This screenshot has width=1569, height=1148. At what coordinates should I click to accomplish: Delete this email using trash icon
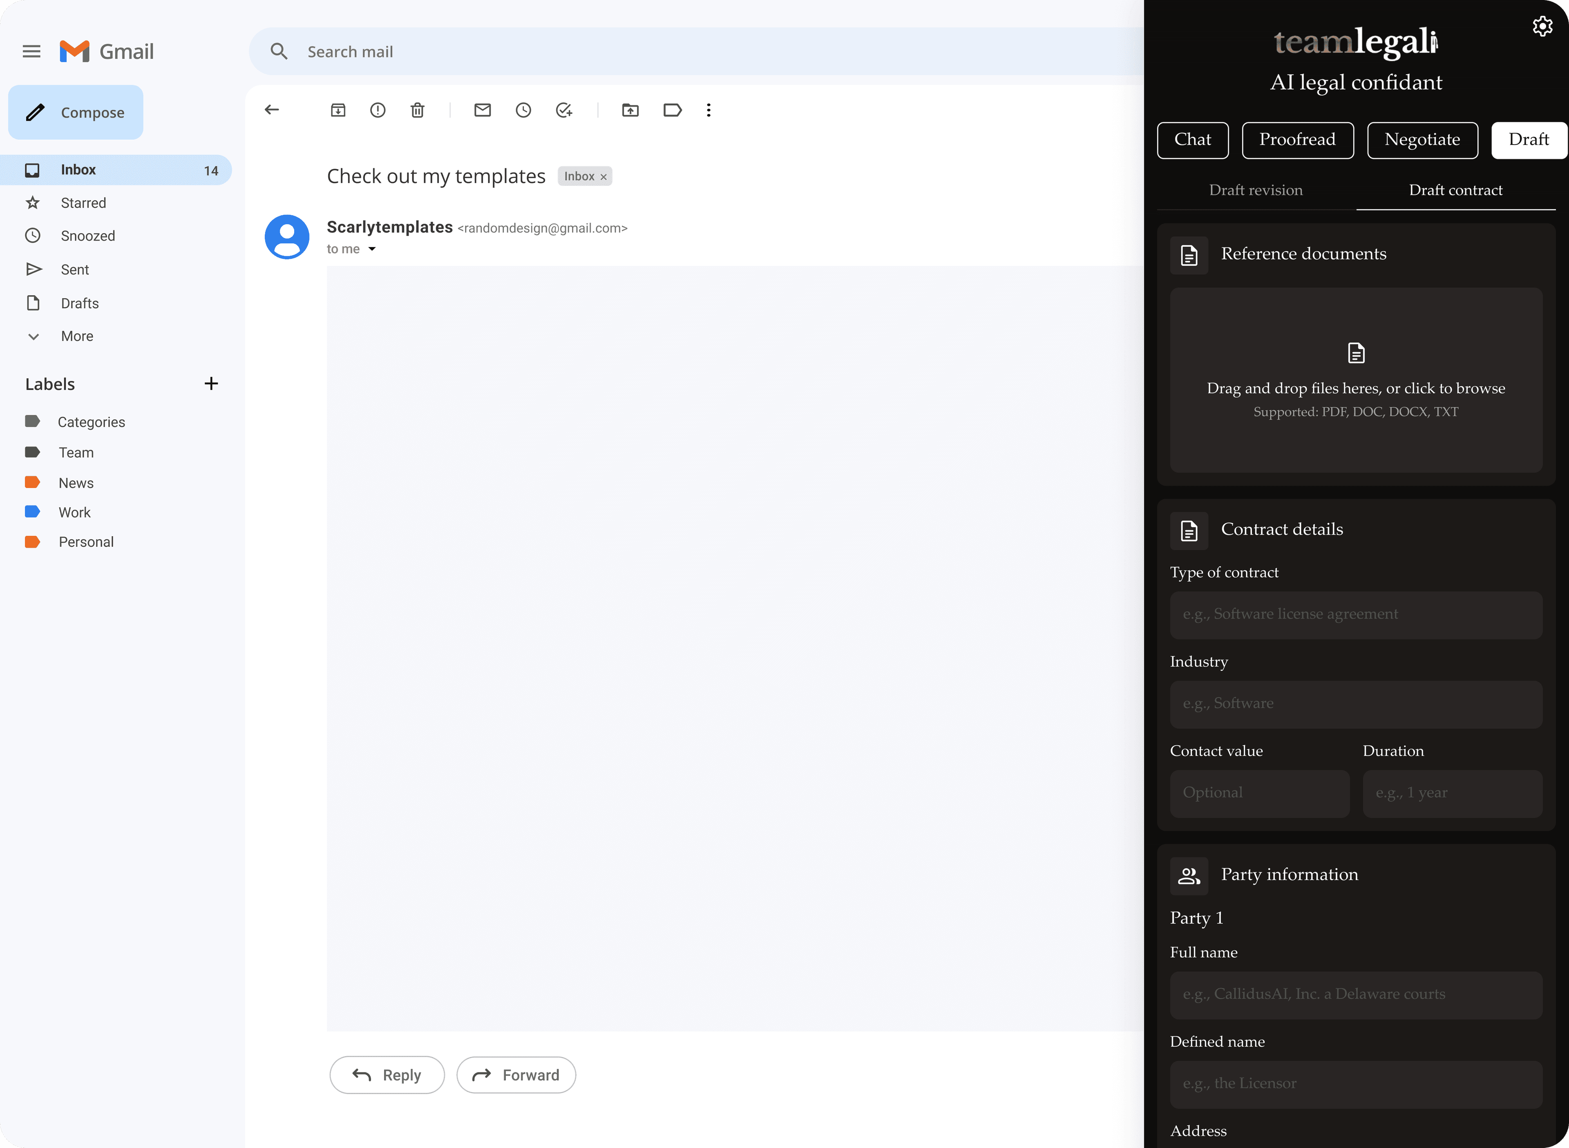(418, 110)
